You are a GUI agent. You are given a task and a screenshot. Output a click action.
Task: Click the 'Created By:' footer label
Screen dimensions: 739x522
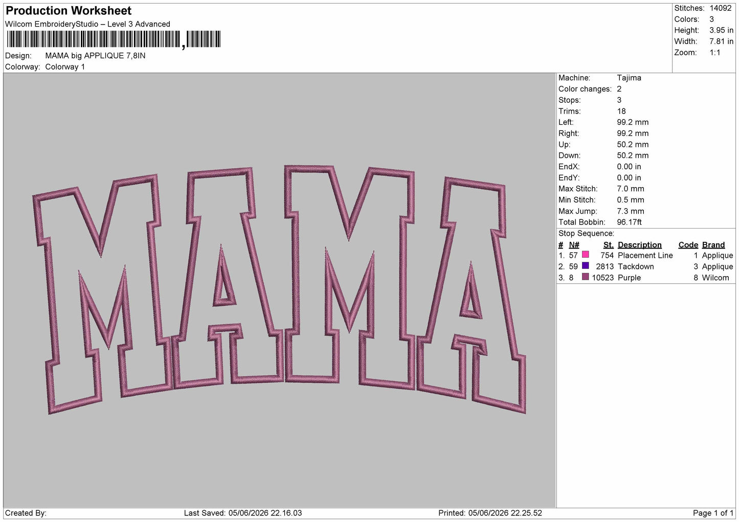[x=26, y=513]
